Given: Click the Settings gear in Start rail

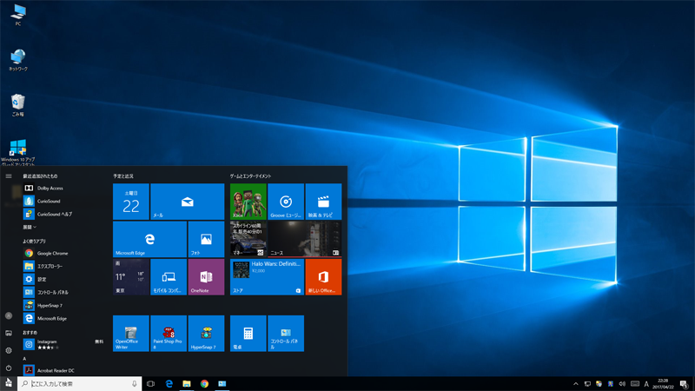Looking at the screenshot, I should pyautogui.click(x=9, y=351).
